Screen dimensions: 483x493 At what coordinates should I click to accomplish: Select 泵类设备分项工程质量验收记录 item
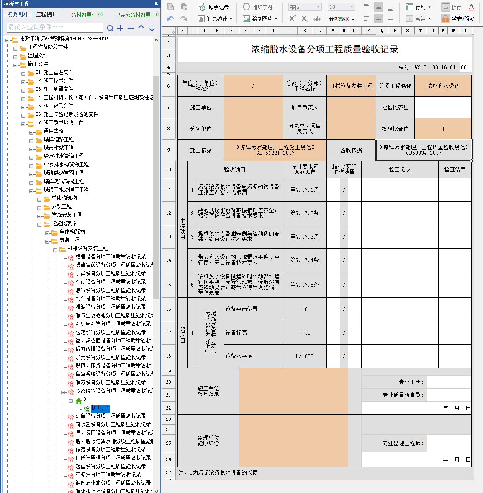click(110, 273)
